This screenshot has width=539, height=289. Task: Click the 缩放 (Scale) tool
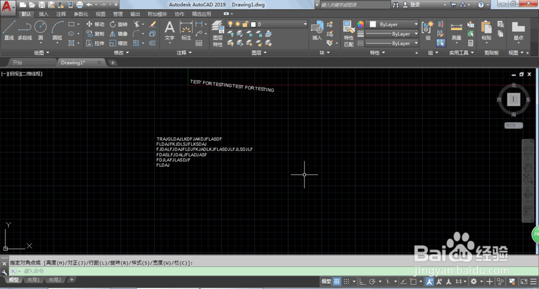tap(119, 43)
